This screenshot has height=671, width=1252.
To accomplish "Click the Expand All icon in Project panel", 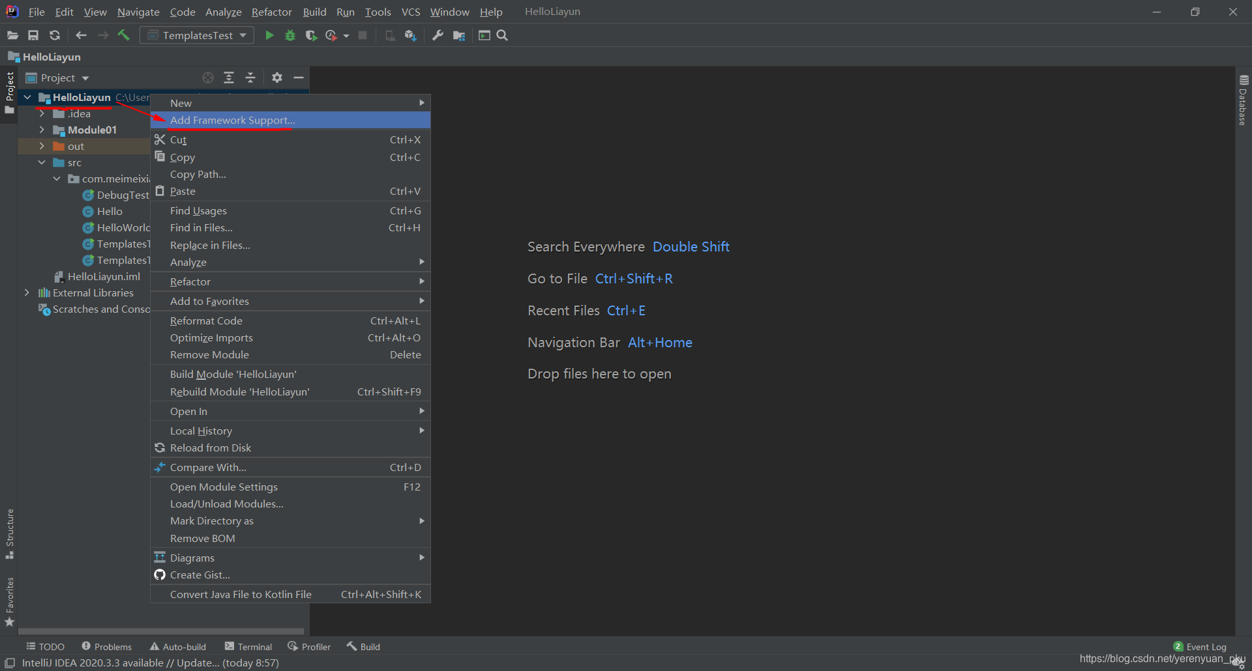I will pos(229,78).
